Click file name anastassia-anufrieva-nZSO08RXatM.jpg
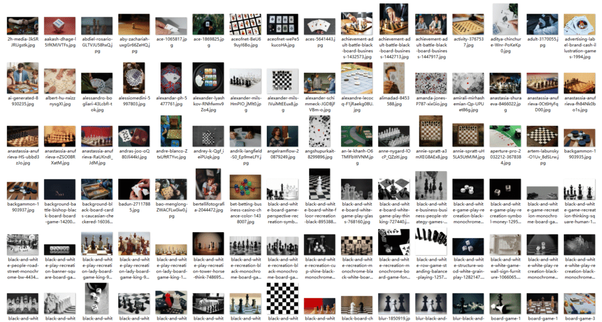The width and height of the screenshot is (602, 322). (60, 156)
